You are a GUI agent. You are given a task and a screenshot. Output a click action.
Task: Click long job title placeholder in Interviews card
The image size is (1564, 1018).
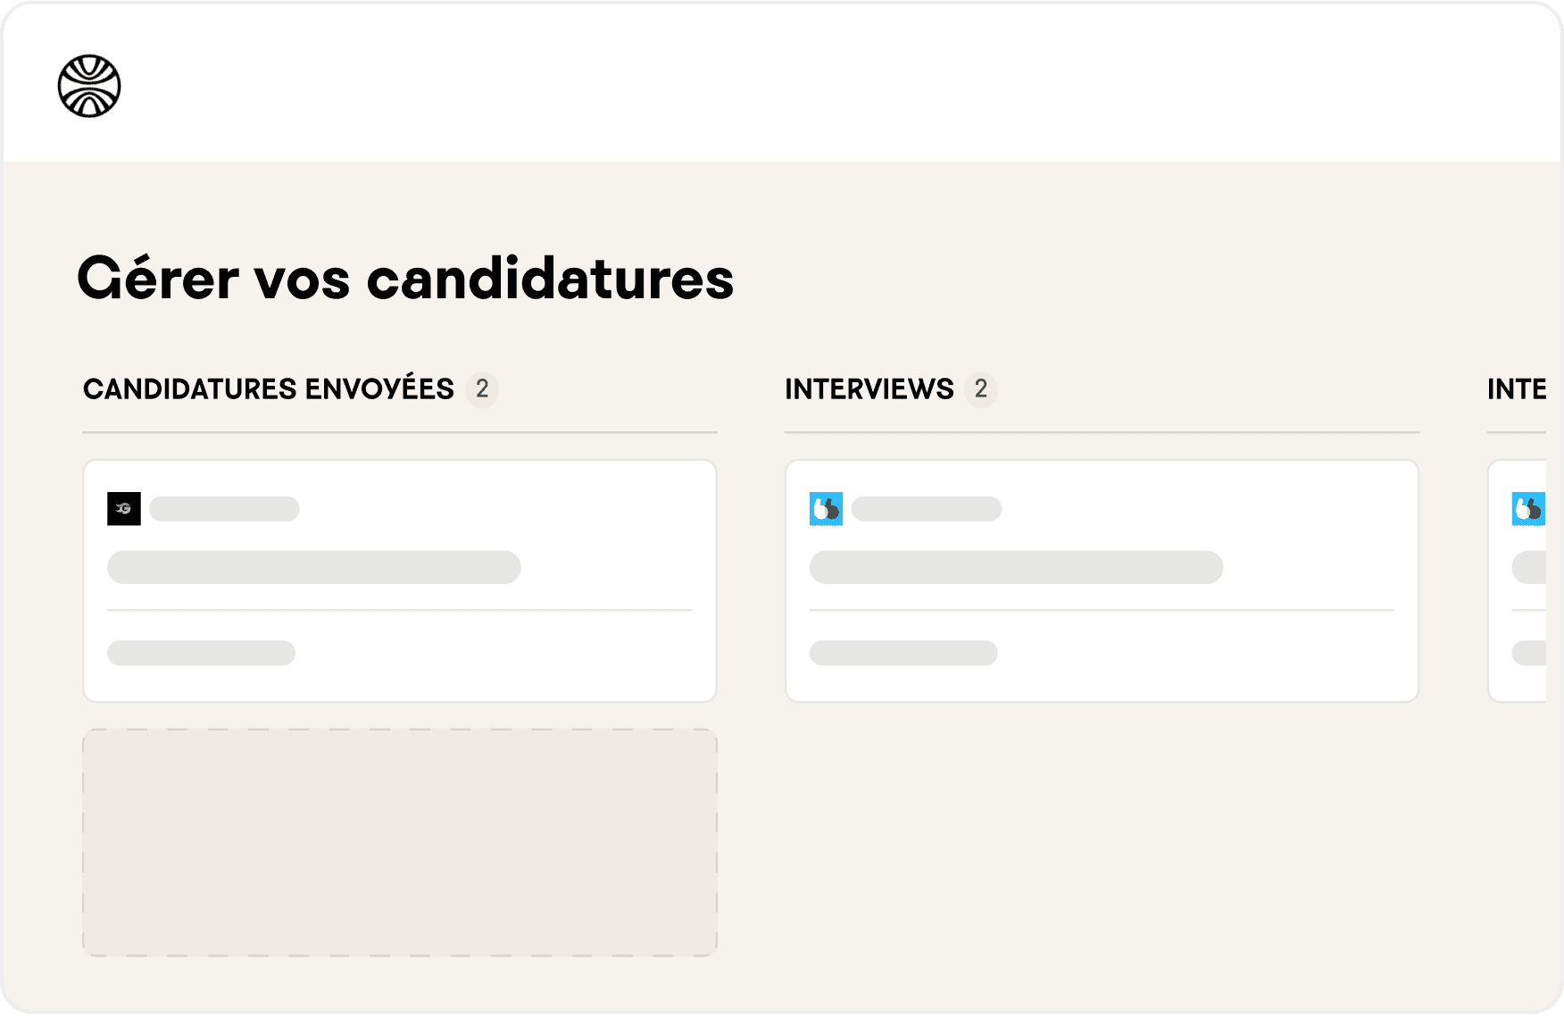tap(1016, 567)
